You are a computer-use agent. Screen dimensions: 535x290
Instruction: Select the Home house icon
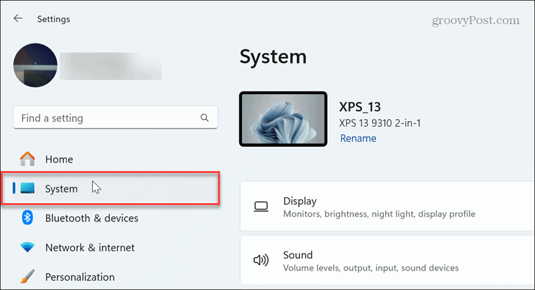point(27,159)
